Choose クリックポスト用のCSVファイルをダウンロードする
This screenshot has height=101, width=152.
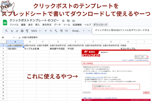122,30
